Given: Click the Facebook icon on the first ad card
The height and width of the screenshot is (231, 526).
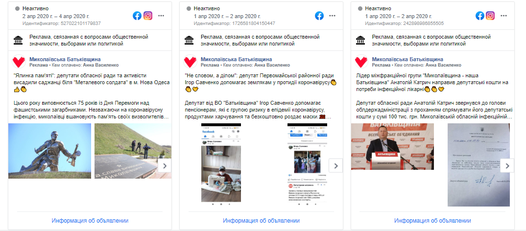Looking at the screenshot, I should pyautogui.click(x=137, y=16).
